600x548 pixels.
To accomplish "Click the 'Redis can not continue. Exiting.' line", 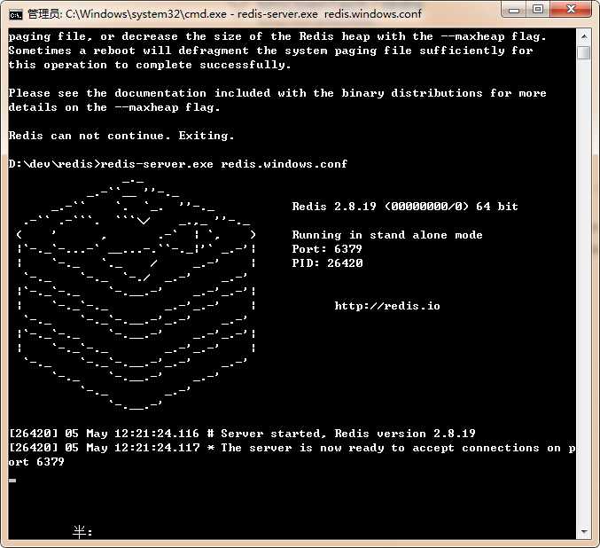I will coord(121,136).
